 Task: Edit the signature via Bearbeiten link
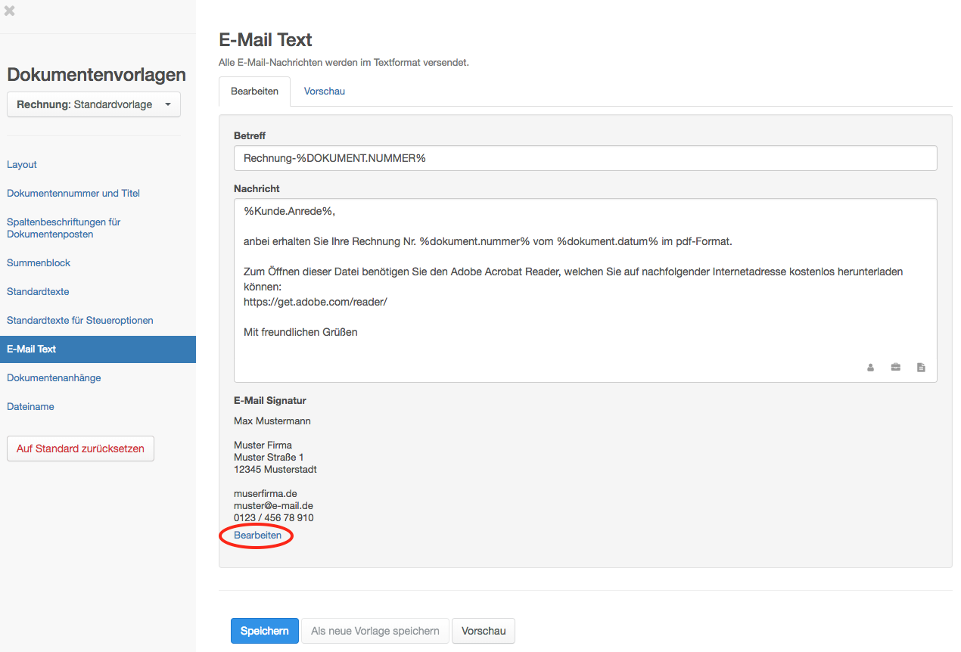[257, 535]
